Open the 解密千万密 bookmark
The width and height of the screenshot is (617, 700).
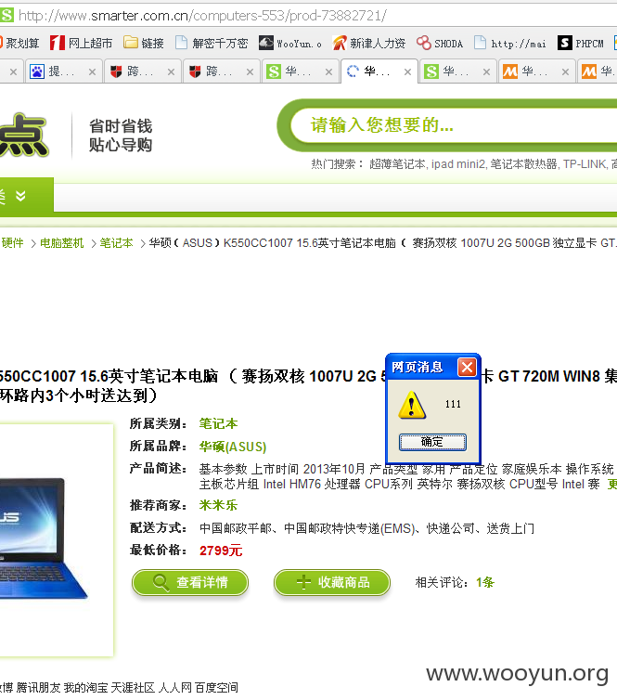coord(212,43)
